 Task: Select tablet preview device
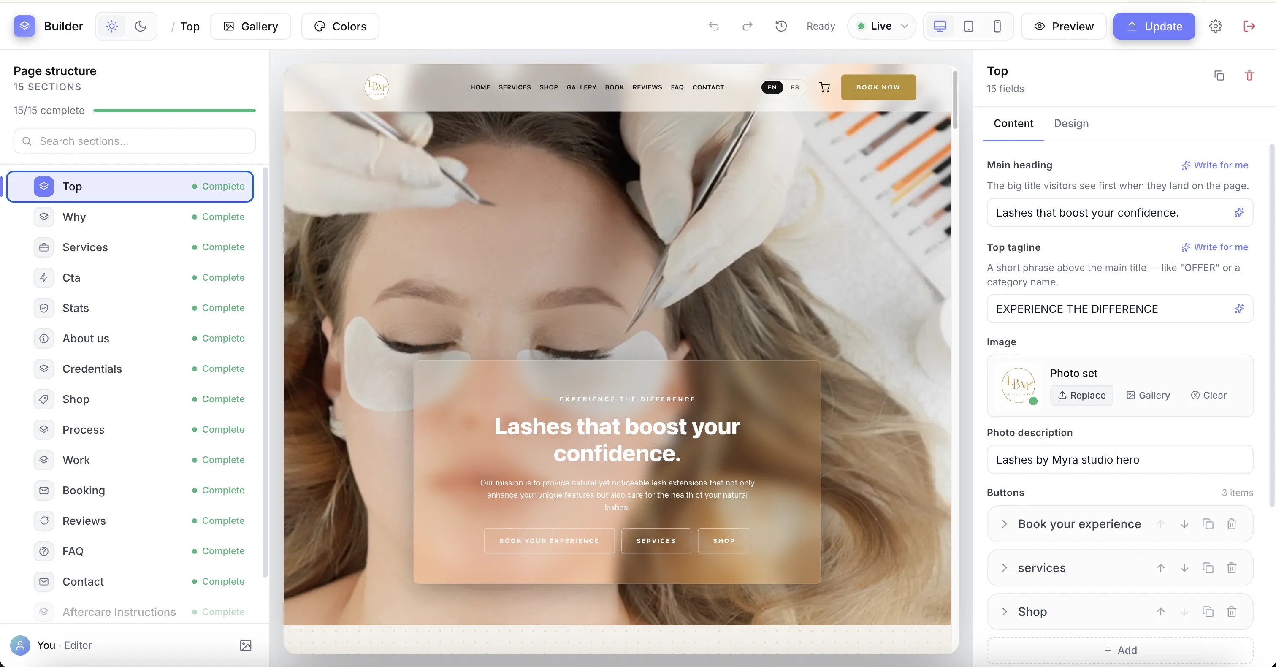click(x=968, y=26)
